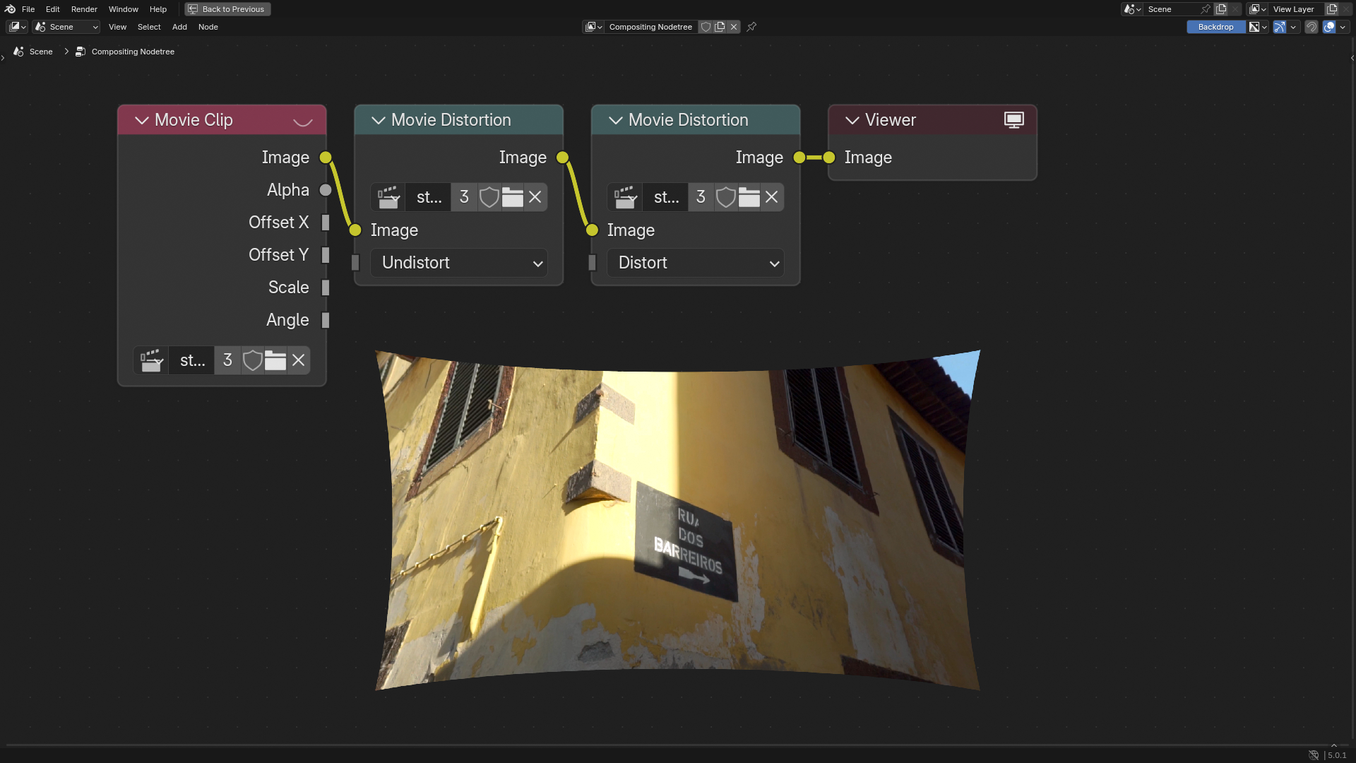Click the Back to Previous button
Viewport: 1356px width, 763px height.
pos(227,9)
